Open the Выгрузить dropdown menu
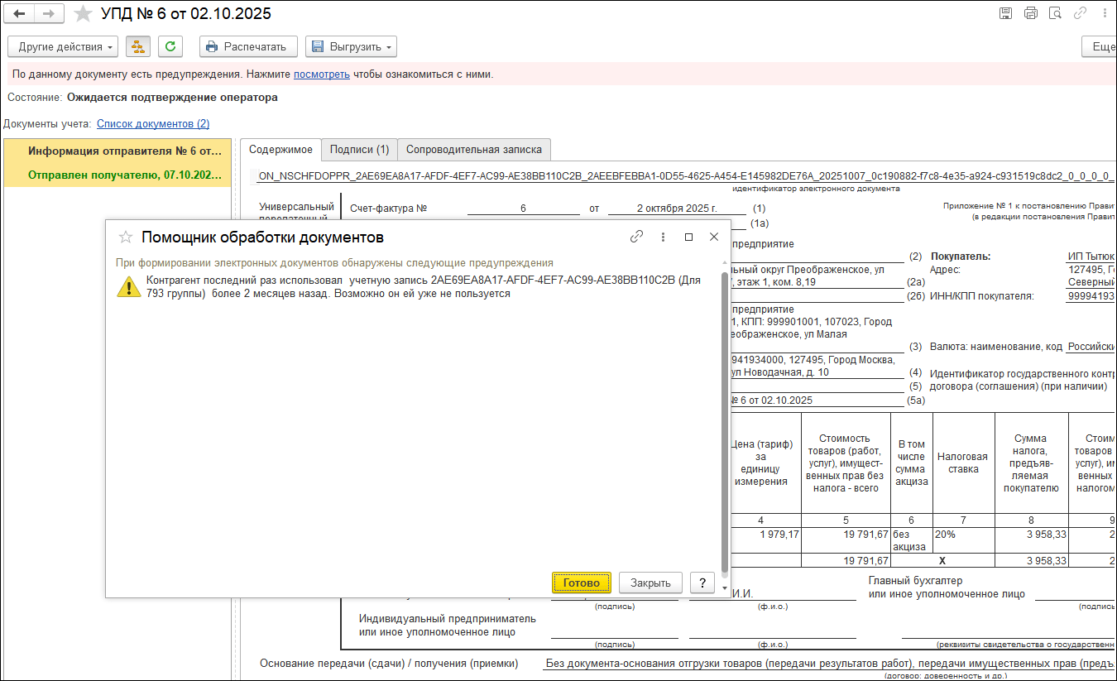The width and height of the screenshot is (1117, 681). pyautogui.click(x=351, y=47)
